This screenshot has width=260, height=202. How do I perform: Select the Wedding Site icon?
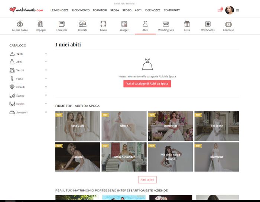coord(166,24)
